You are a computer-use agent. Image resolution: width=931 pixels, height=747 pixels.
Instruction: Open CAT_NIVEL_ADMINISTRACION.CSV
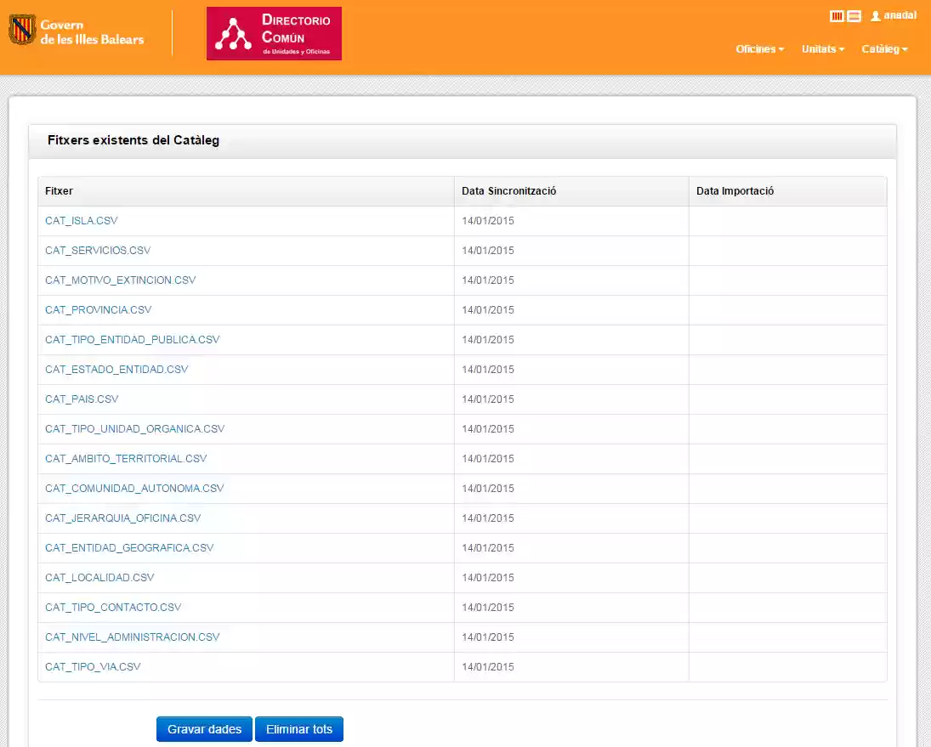tap(133, 637)
